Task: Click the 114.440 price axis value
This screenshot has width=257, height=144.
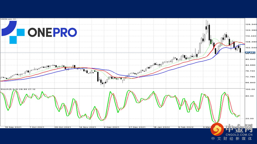Action: (x=251, y=36)
